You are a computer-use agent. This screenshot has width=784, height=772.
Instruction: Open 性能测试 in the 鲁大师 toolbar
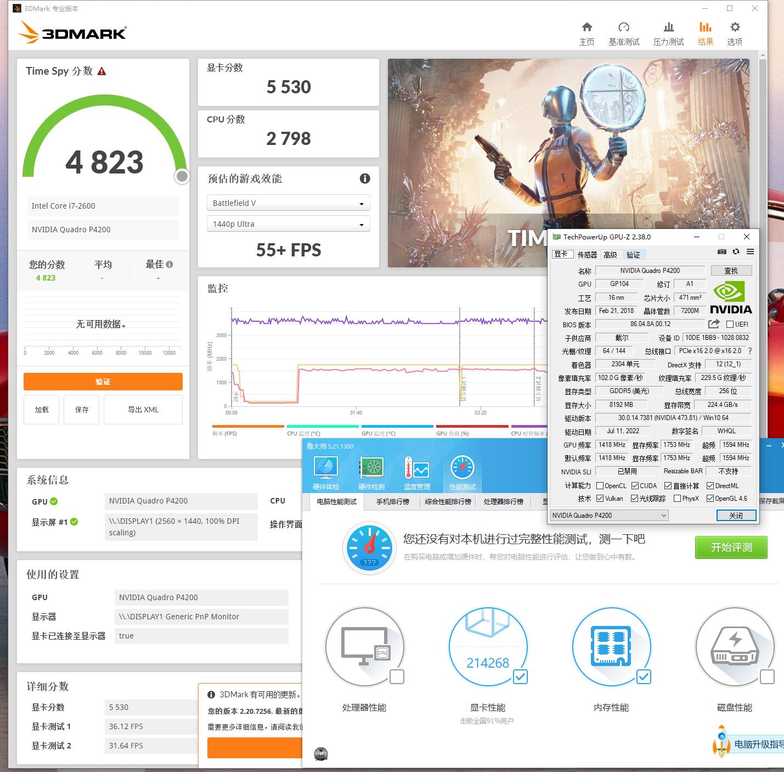[462, 473]
